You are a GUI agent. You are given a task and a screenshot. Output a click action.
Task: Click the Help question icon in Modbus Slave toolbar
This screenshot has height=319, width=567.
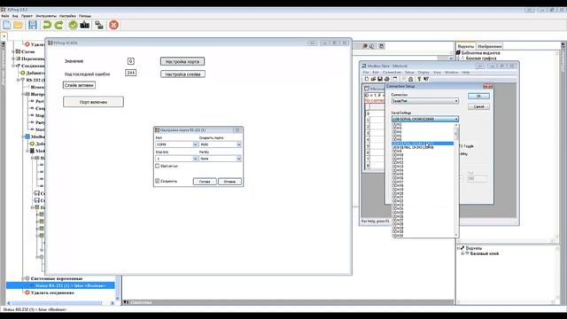[419, 79]
